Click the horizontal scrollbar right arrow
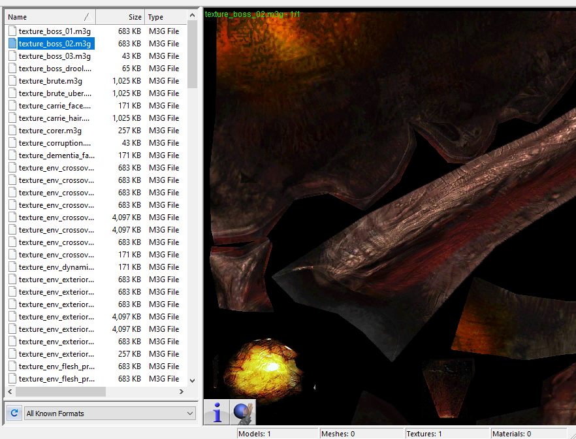The height and width of the screenshot is (439, 576). (182, 391)
